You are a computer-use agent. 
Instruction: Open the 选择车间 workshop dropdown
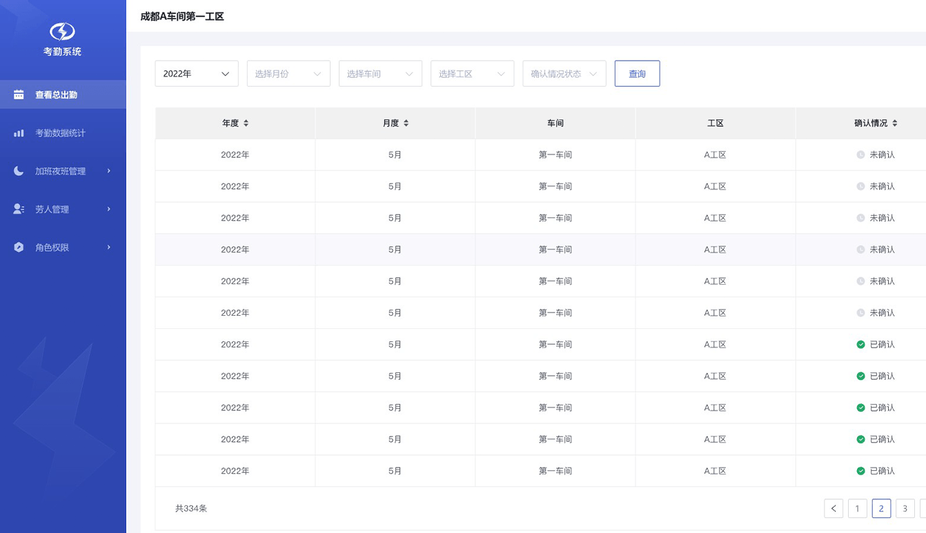coord(380,74)
